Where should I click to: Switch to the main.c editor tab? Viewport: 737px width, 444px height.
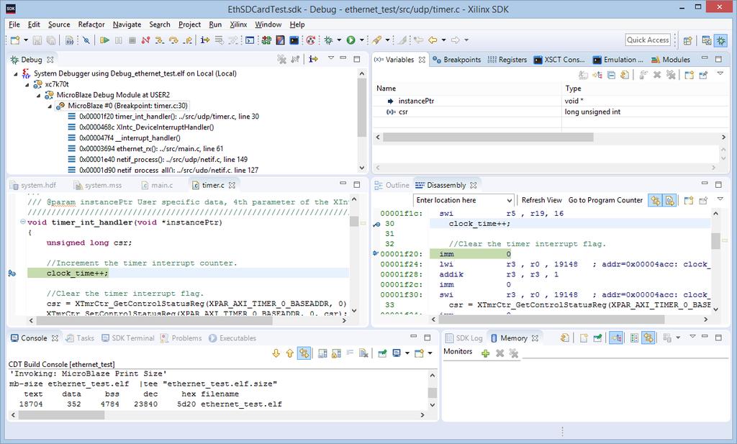pyautogui.click(x=157, y=185)
